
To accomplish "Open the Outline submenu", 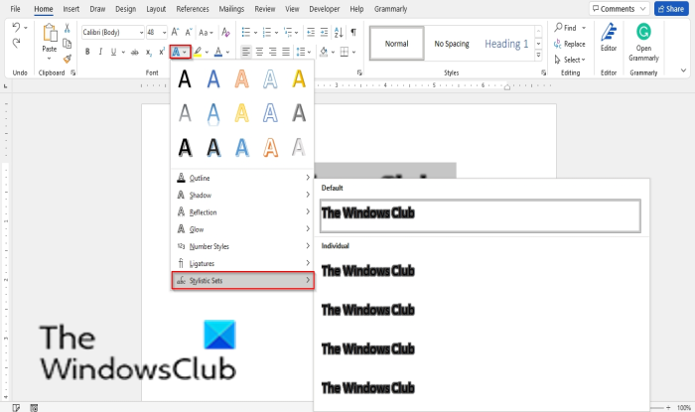I will point(242,178).
